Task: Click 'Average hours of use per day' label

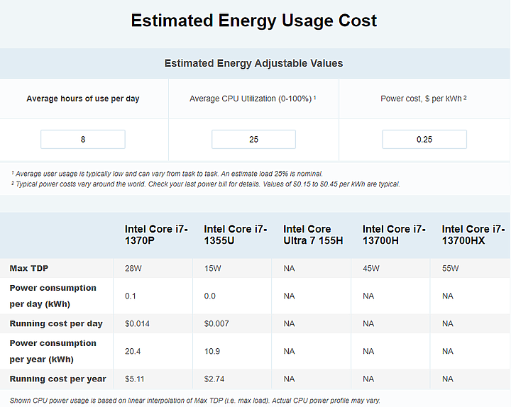Action: tap(83, 99)
